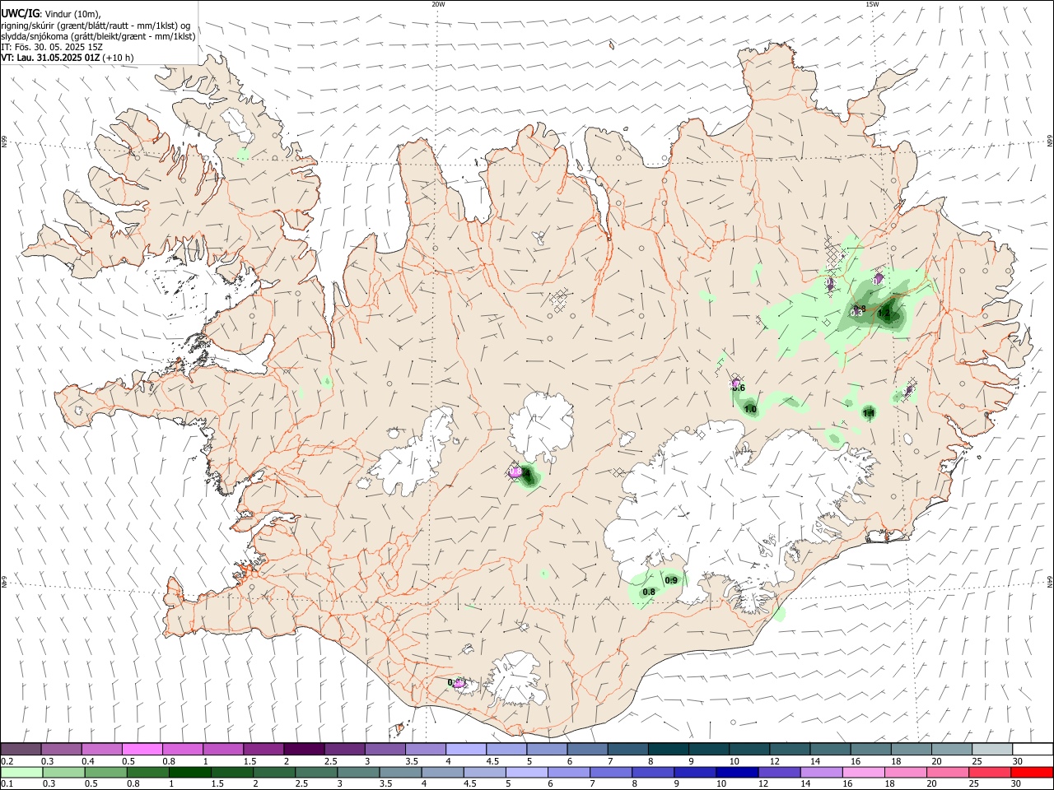
Task: Select the light pink 16 rain scale swatch
Action: pyautogui.click(x=863, y=772)
